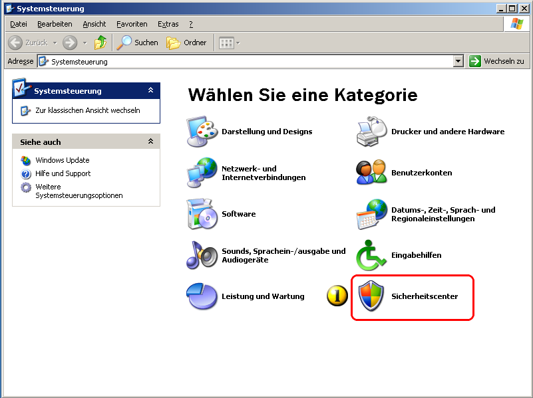
Task: Click the Ordner folders toolbar button
Action: coord(186,43)
